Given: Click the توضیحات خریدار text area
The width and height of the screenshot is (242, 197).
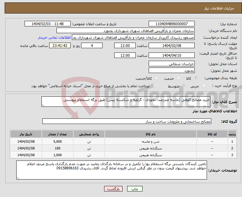Looking at the screenshot, I should pos(111,170).
